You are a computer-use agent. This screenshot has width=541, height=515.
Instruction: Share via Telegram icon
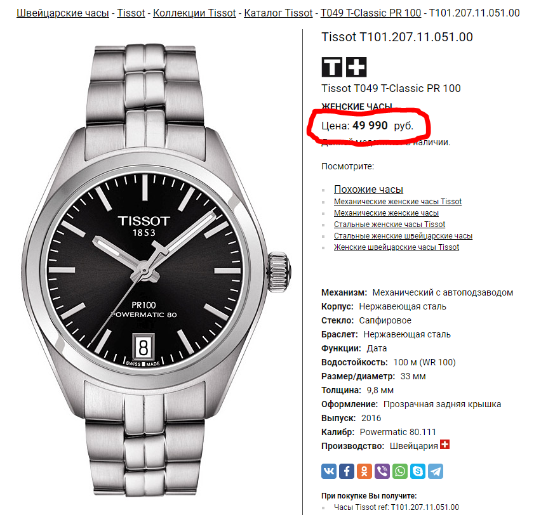click(436, 471)
